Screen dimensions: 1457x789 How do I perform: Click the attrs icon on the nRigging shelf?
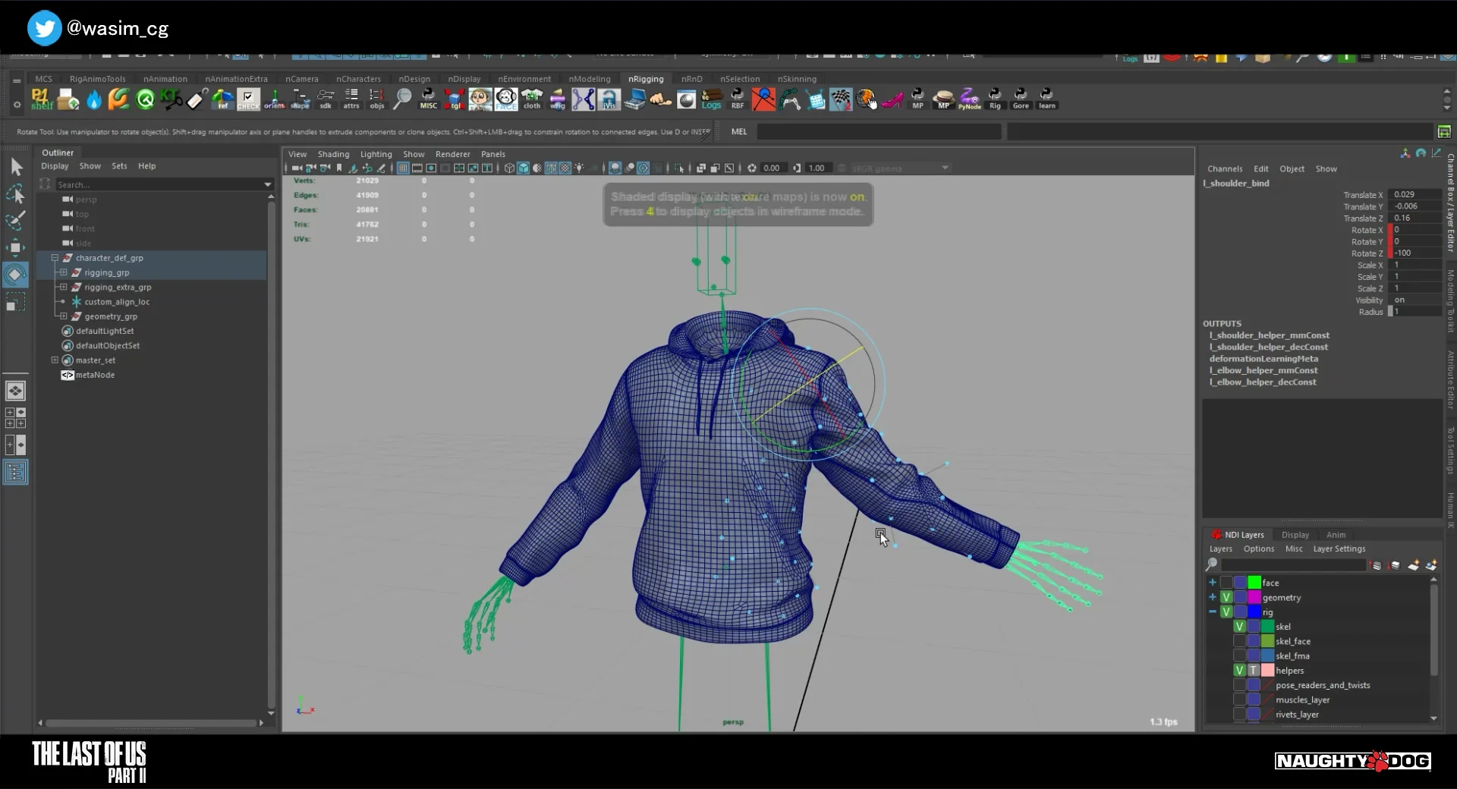coord(351,99)
